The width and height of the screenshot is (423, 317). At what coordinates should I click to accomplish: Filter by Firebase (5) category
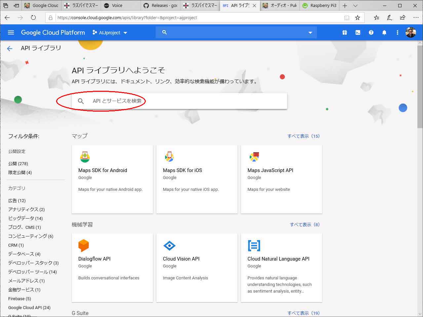19,299
